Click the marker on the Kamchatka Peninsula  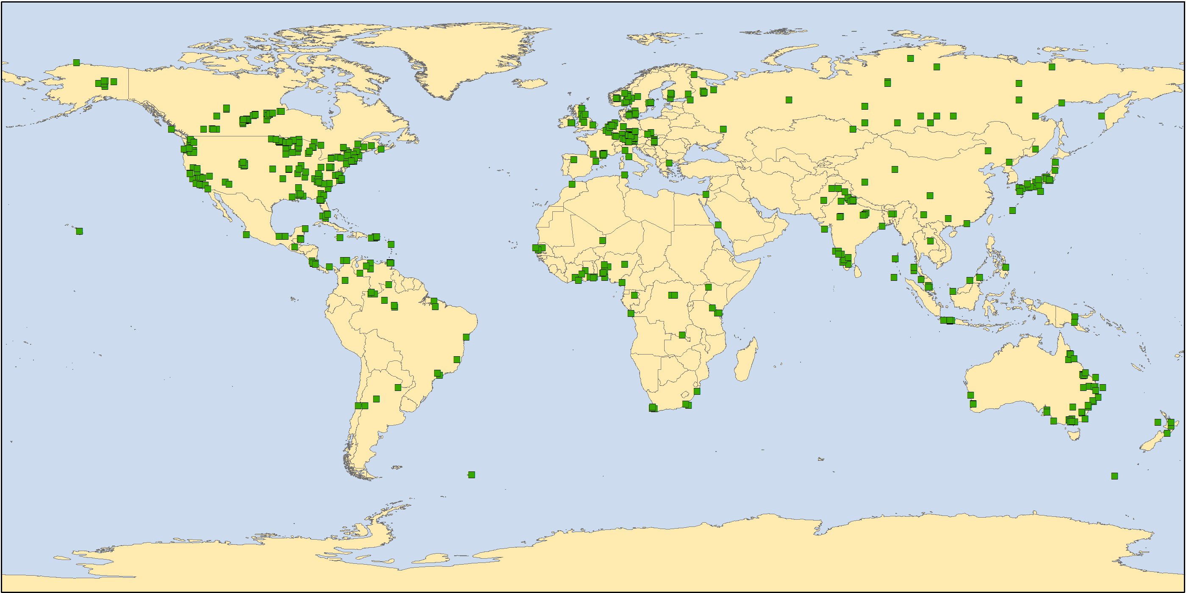coord(1101,116)
